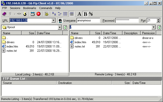
Task: Select remote drivers folder
Action: 76,38
